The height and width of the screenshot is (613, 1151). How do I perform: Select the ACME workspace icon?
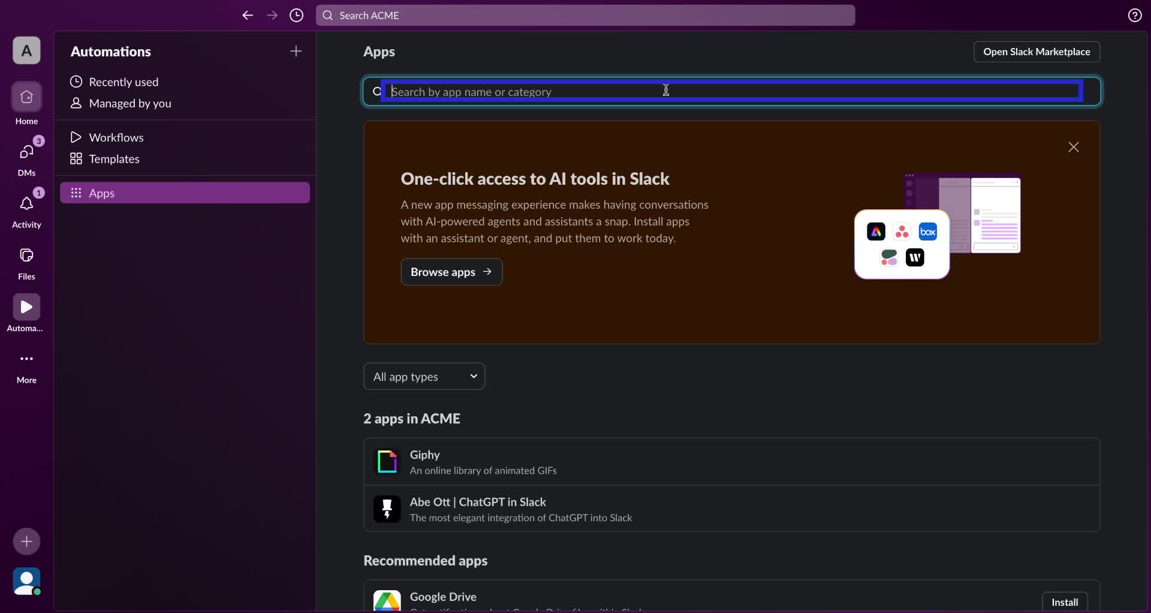(26, 50)
